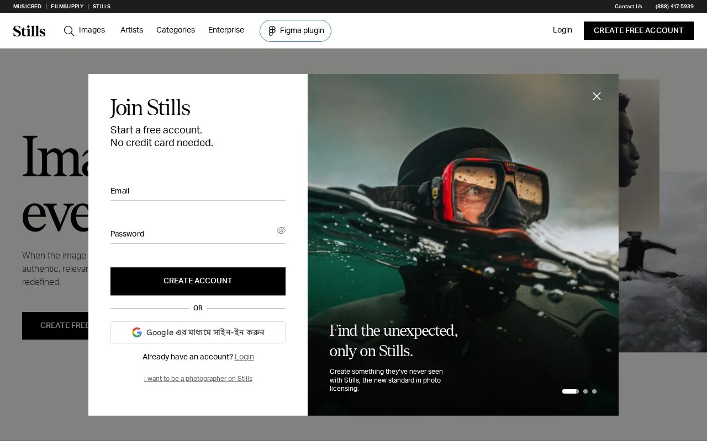Select the second carousel dot
The height and width of the screenshot is (441, 707).
(585, 391)
